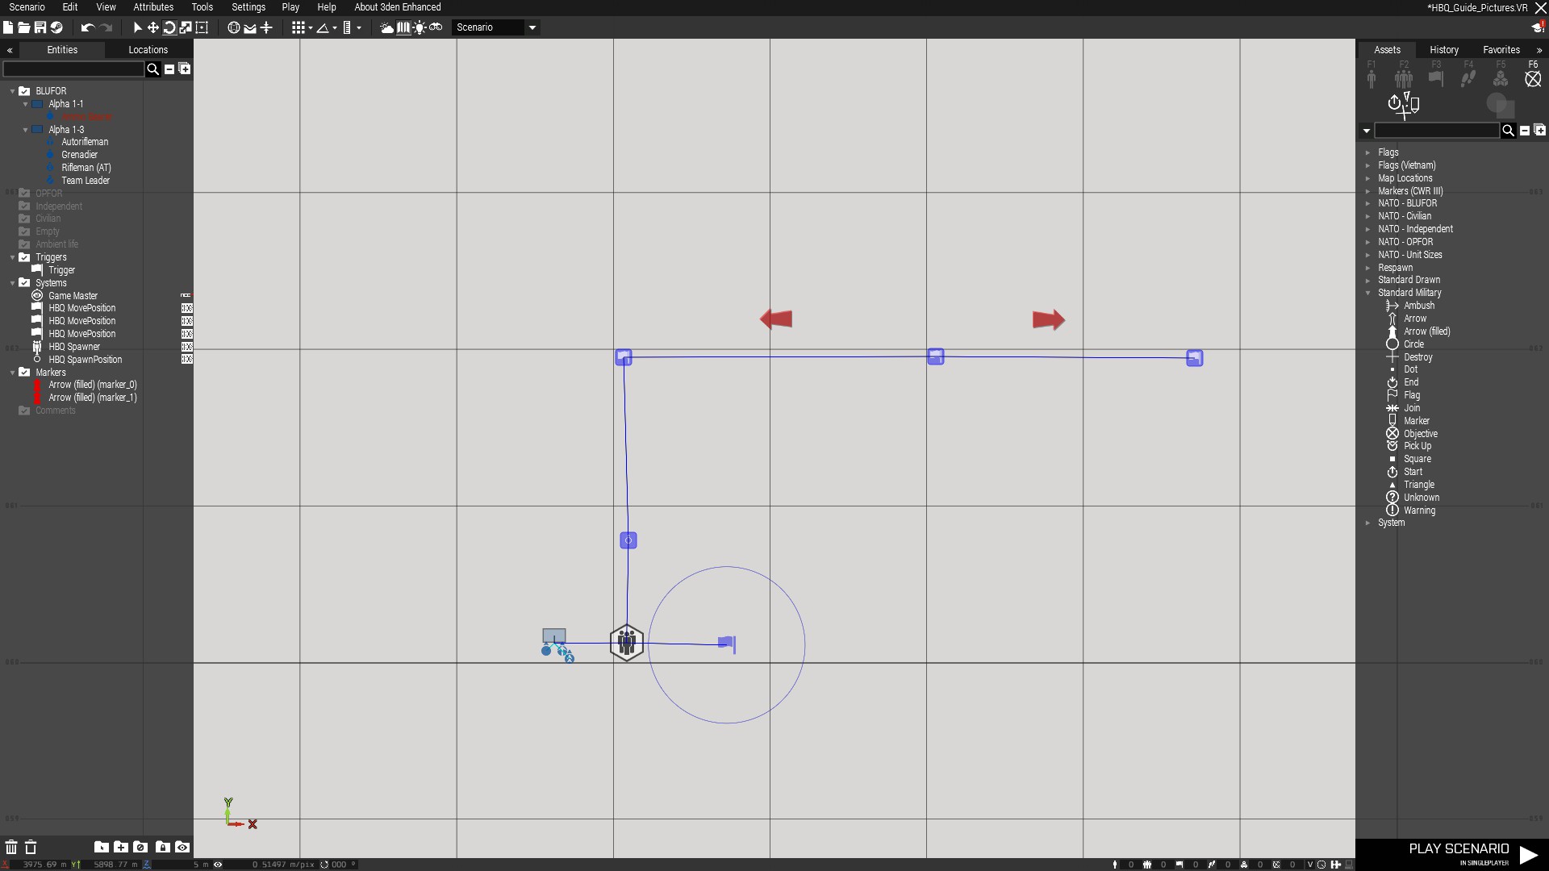This screenshot has height=871, width=1549.
Task: Select the Waypoints (F4) footprints icon
Action: pyautogui.click(x=1468, y=78)
